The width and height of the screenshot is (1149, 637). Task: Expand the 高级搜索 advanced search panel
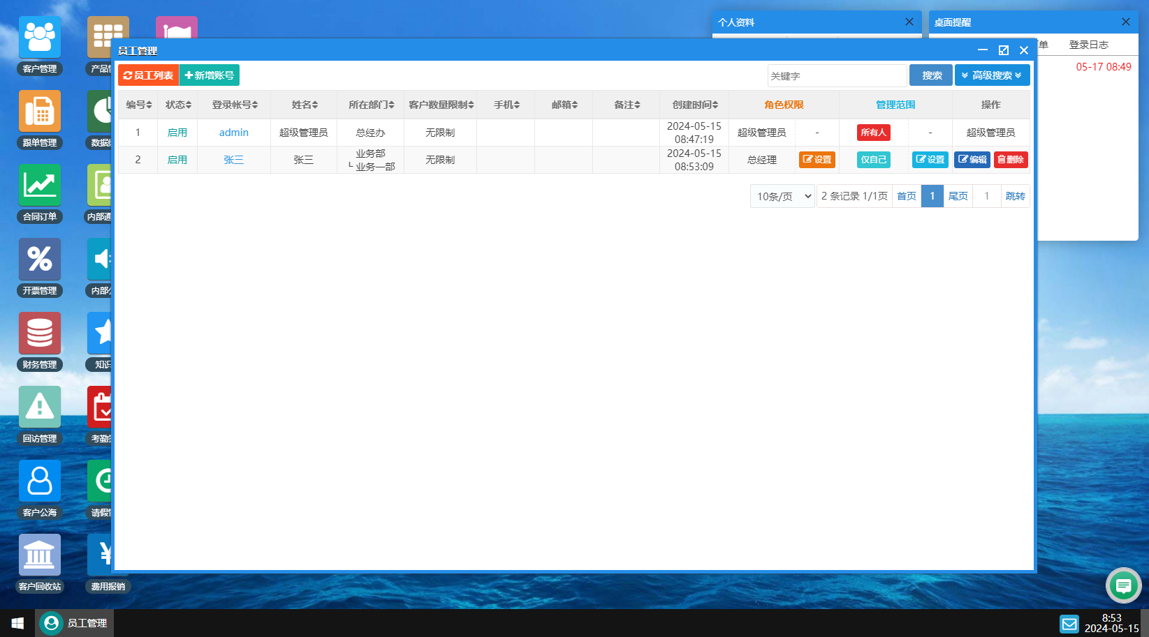click(x=991, y=75)
